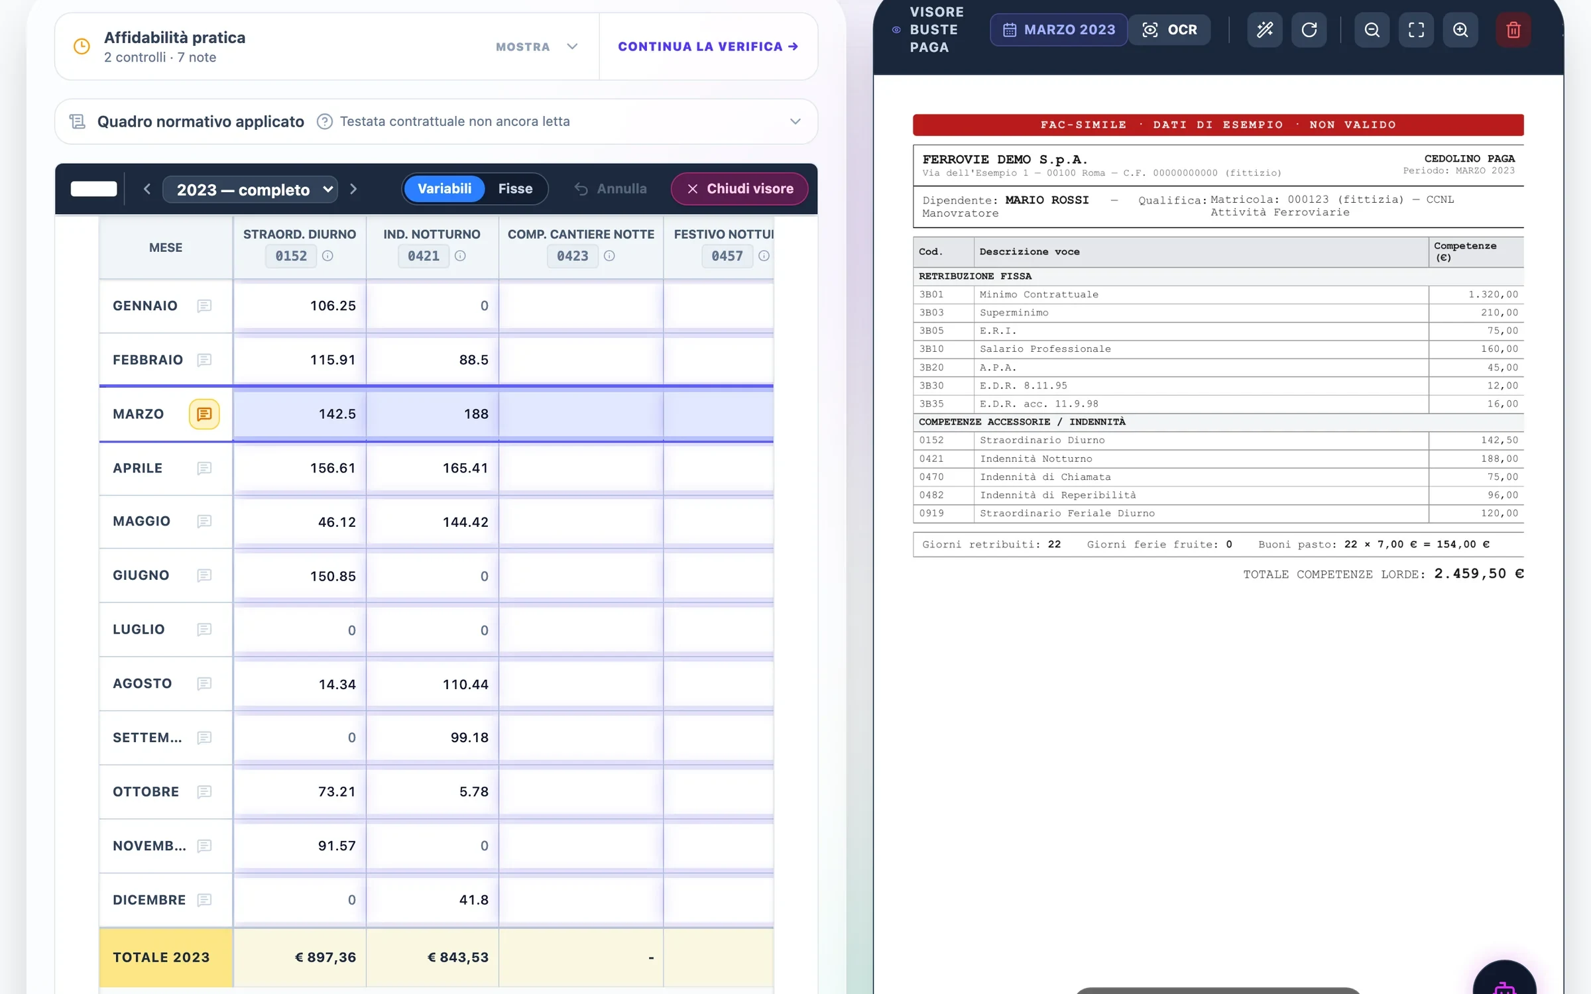The width and height of the screenshot is (1591, 994).
Task: Show info for code 0457
Action: (764, 256)
